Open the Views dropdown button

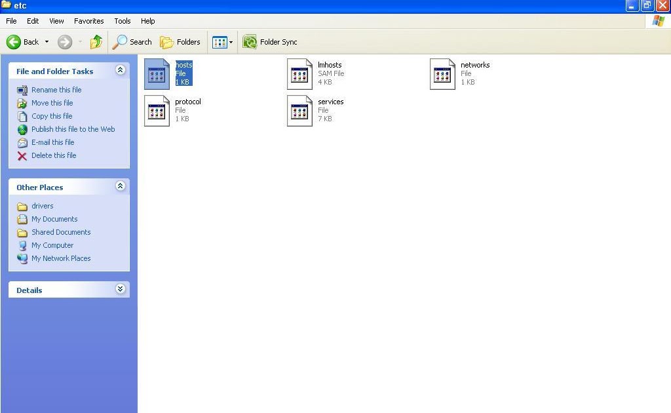pos(223,42)
